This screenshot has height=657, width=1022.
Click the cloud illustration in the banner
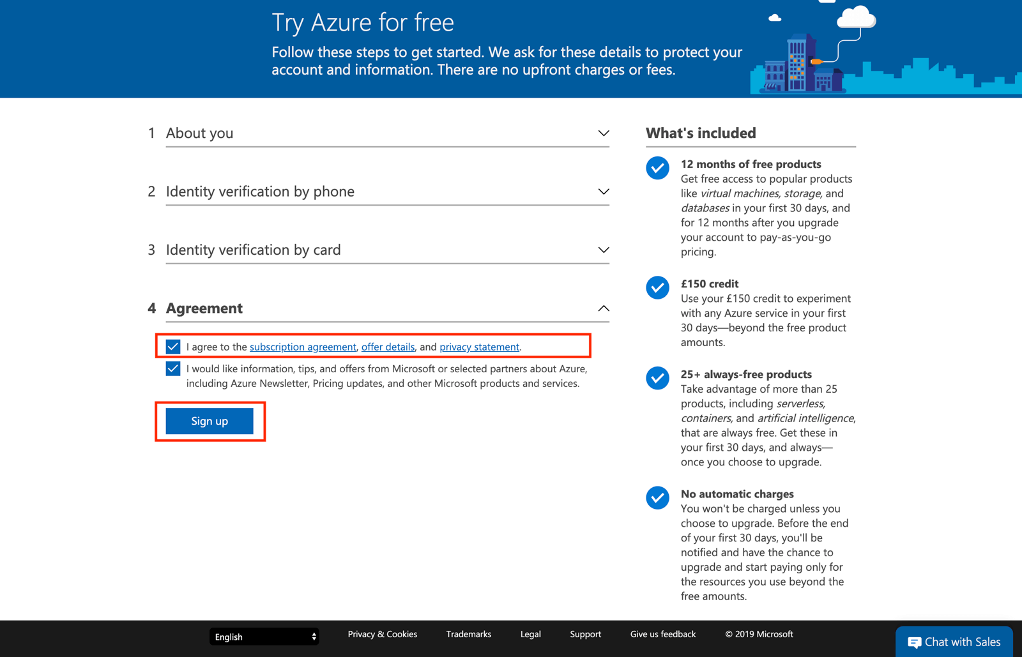(856, 16)
